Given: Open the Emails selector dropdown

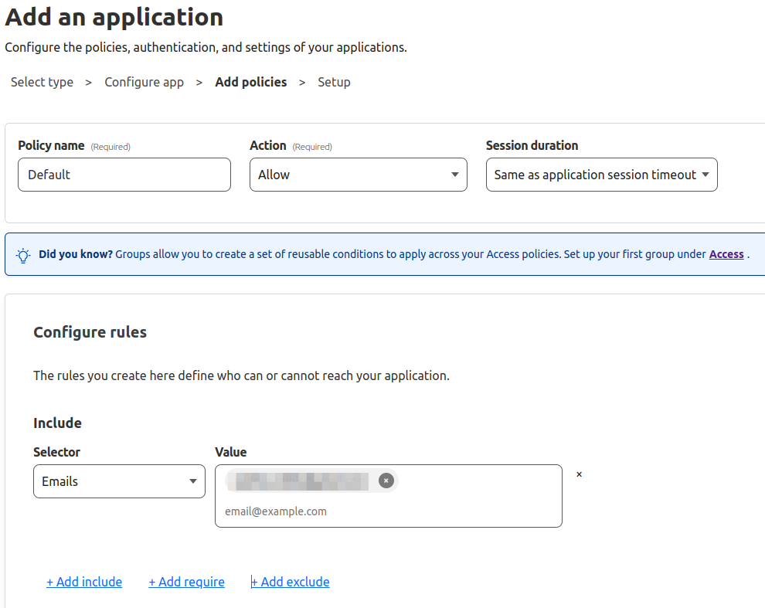Looking at the screenshot, I should point(119,481).
